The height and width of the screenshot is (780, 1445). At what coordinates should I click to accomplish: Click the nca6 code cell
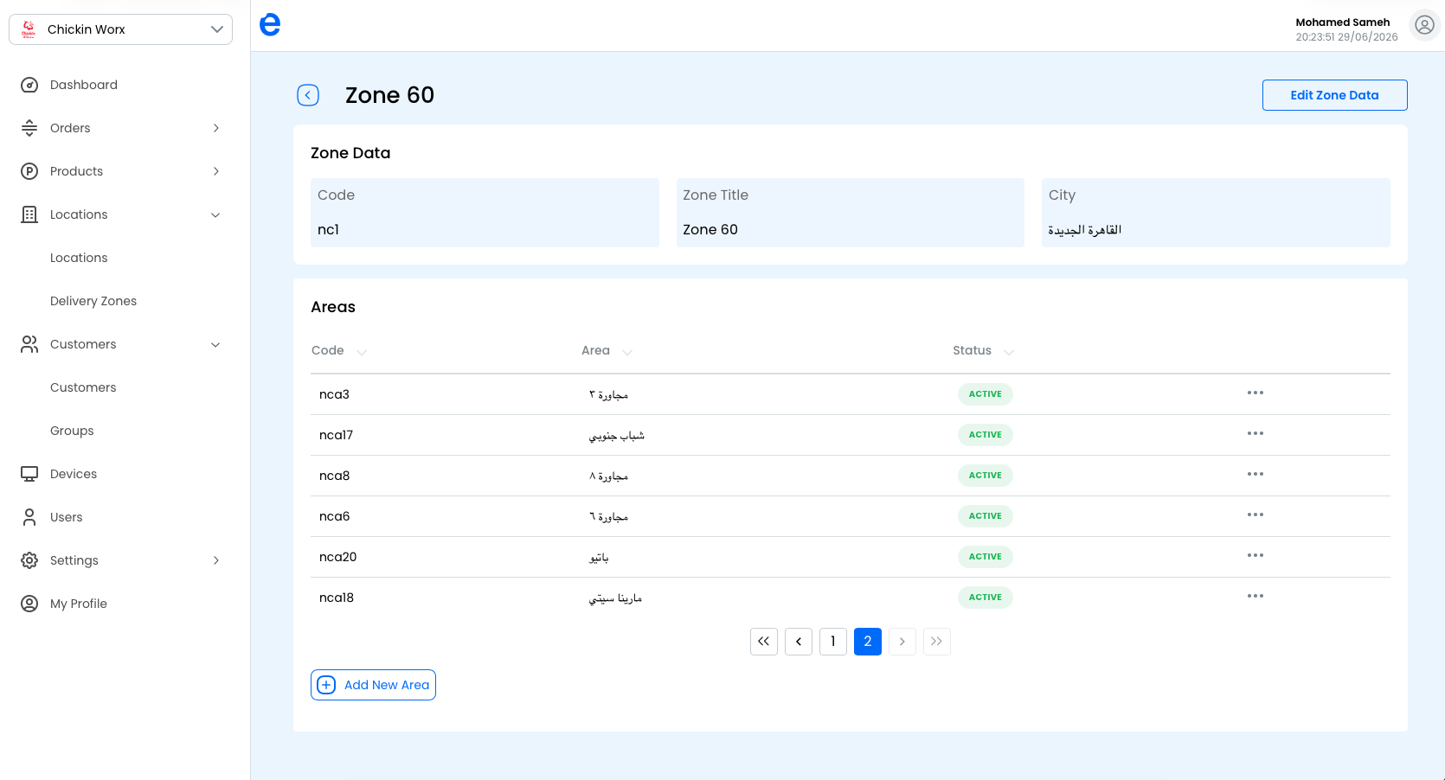(x=335, y=516)
